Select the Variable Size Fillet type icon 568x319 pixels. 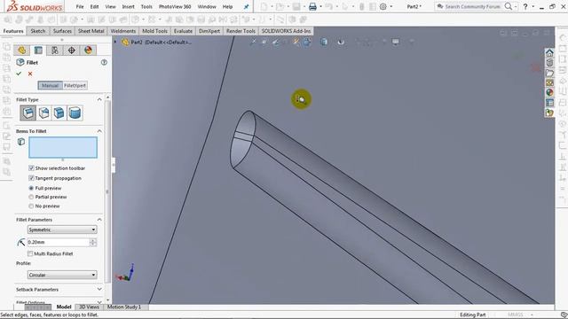43,113
